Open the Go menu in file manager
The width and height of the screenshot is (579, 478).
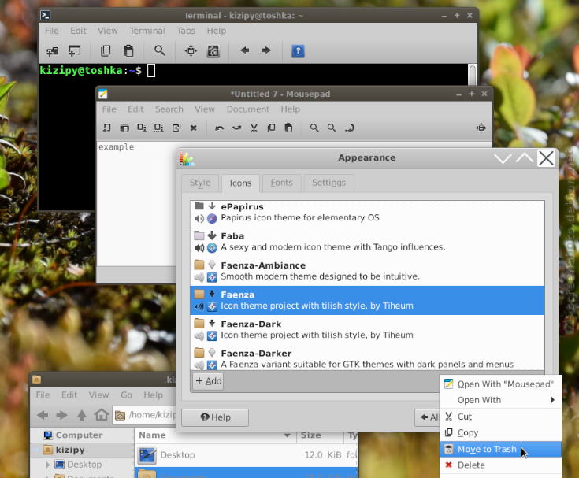point(126,395)
